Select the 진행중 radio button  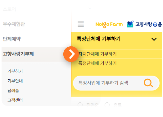[x=80, y=105]
